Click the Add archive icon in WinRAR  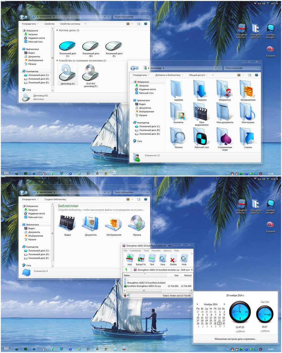(x=129, y=259)
